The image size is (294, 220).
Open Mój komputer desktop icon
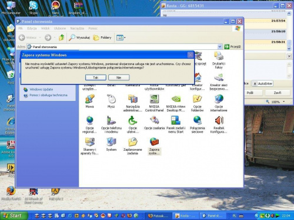11,8
